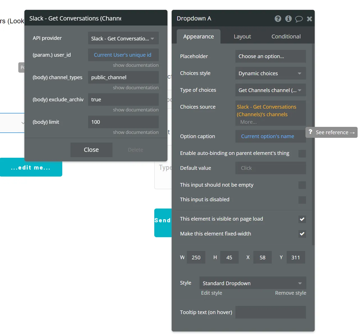
Task: Click the ...edit me... button on canvas
Action: click(x=31, y=167)
